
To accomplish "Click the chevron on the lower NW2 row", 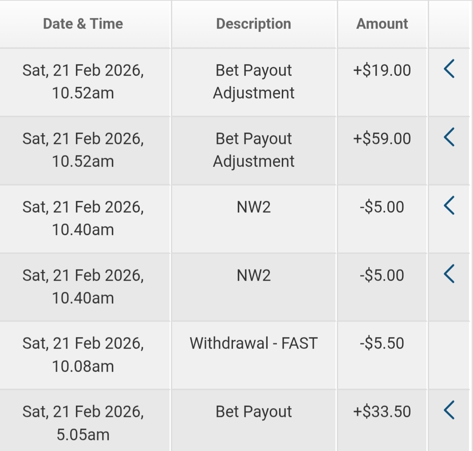I will 449,274.
